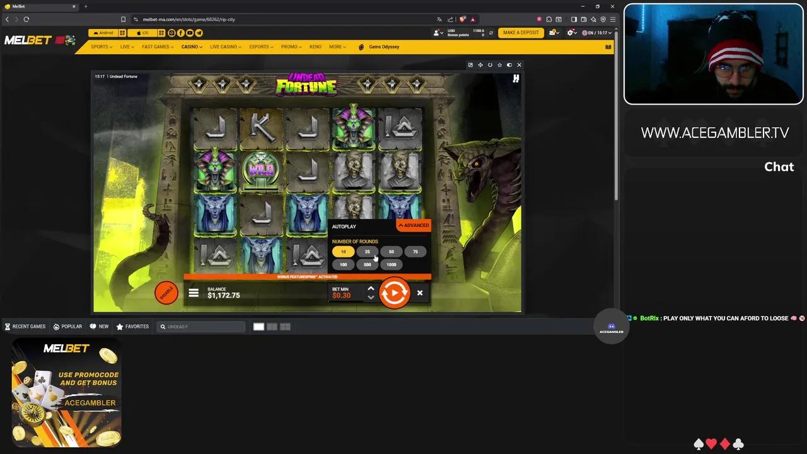
Task: Choose 1000 autoplay rounds
Action: 391,264
